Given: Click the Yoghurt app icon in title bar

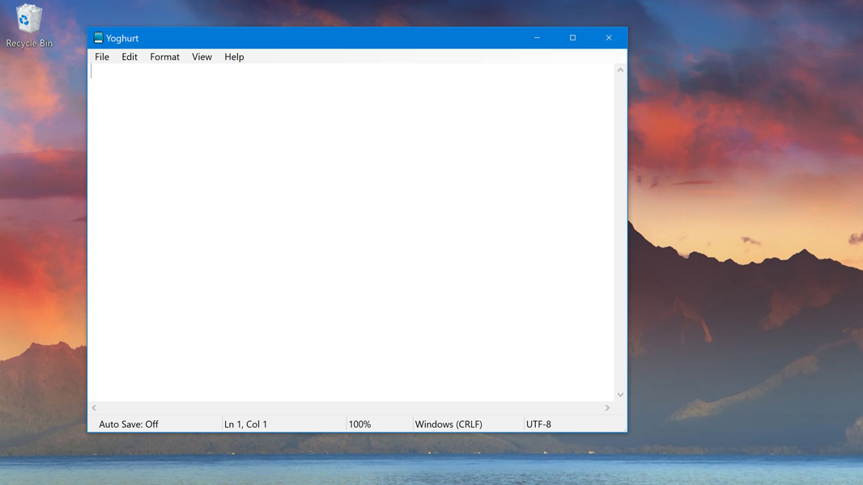Looking at the screenshot, I should pyautogui.click(x=98, y=38).
